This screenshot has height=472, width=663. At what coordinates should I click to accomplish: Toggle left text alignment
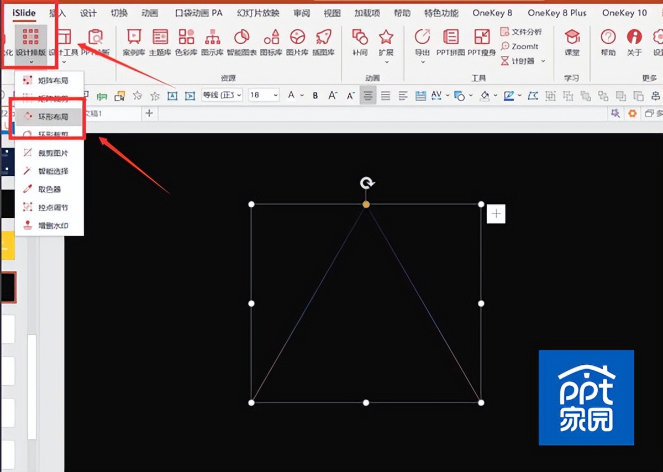tap(403, 96)
